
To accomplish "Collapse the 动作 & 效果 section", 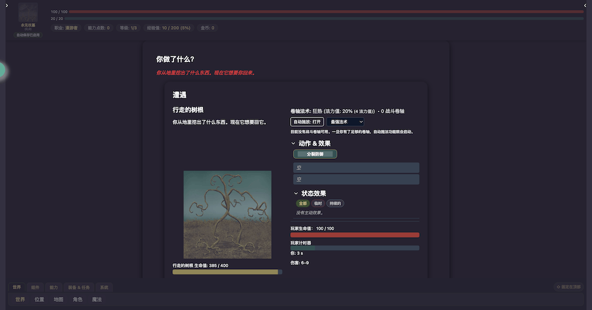I will [294, 143].
